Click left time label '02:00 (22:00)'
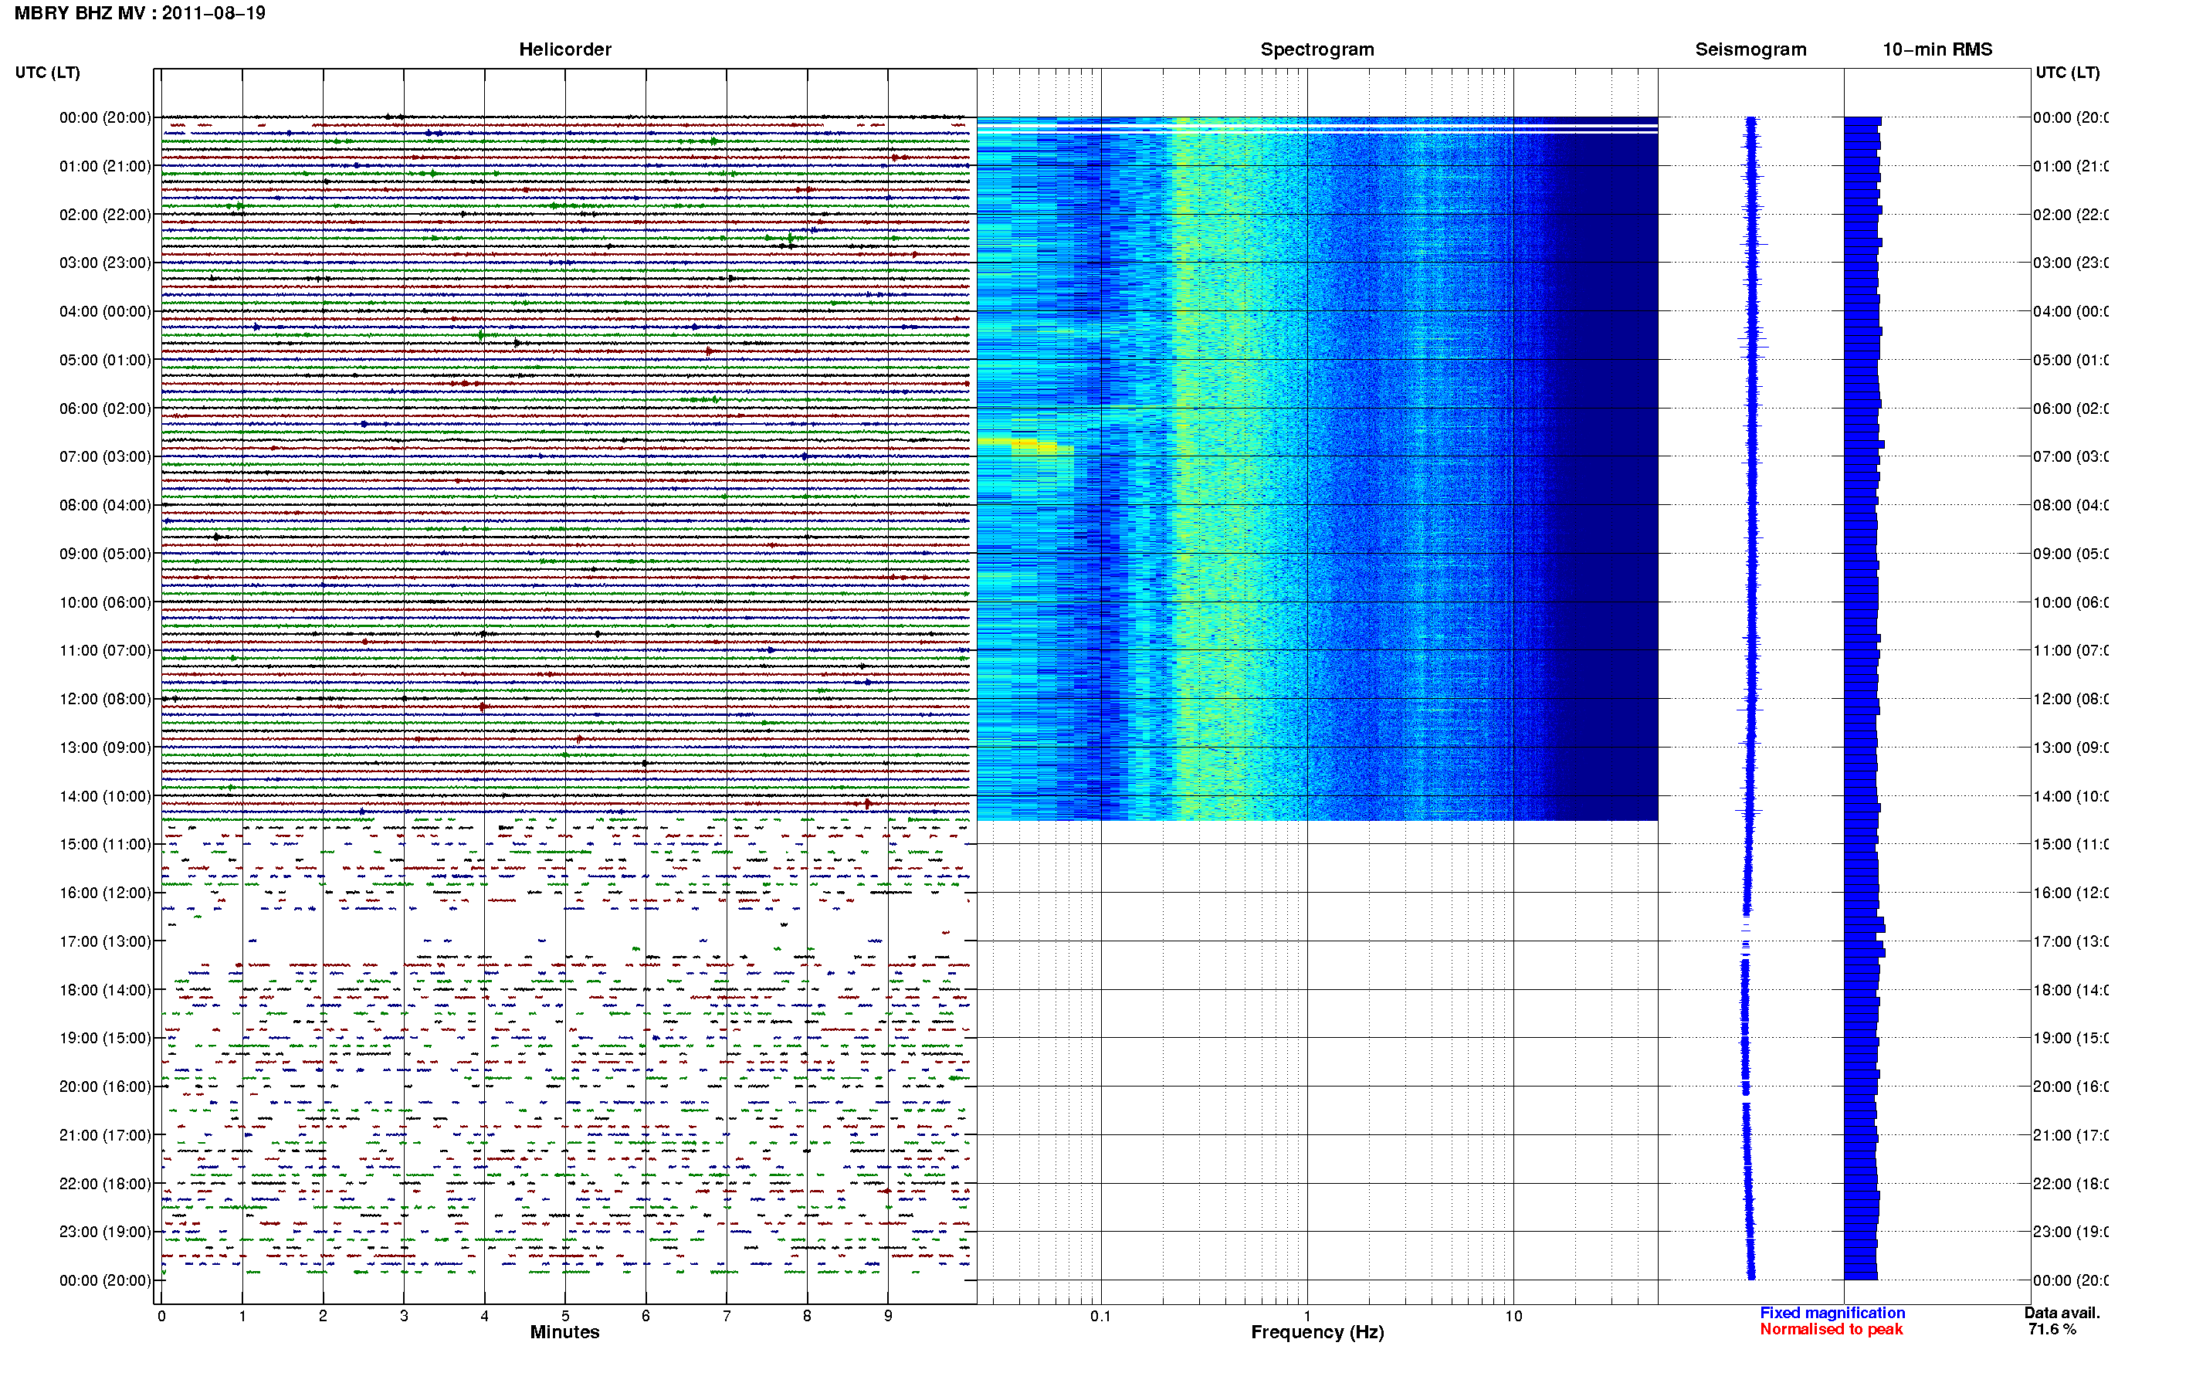Screen dimensions: 2196x1373 pyautogui.click(x=105, y=215)
